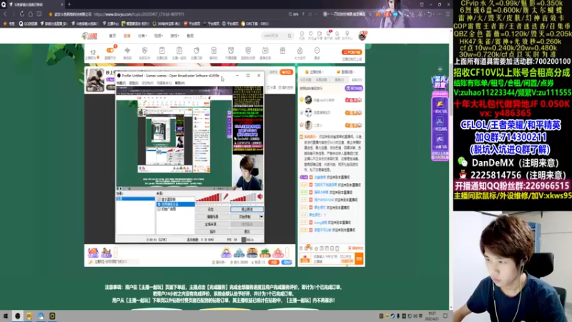
Task: Click the orange send button in chat
Action: point(359,259)
